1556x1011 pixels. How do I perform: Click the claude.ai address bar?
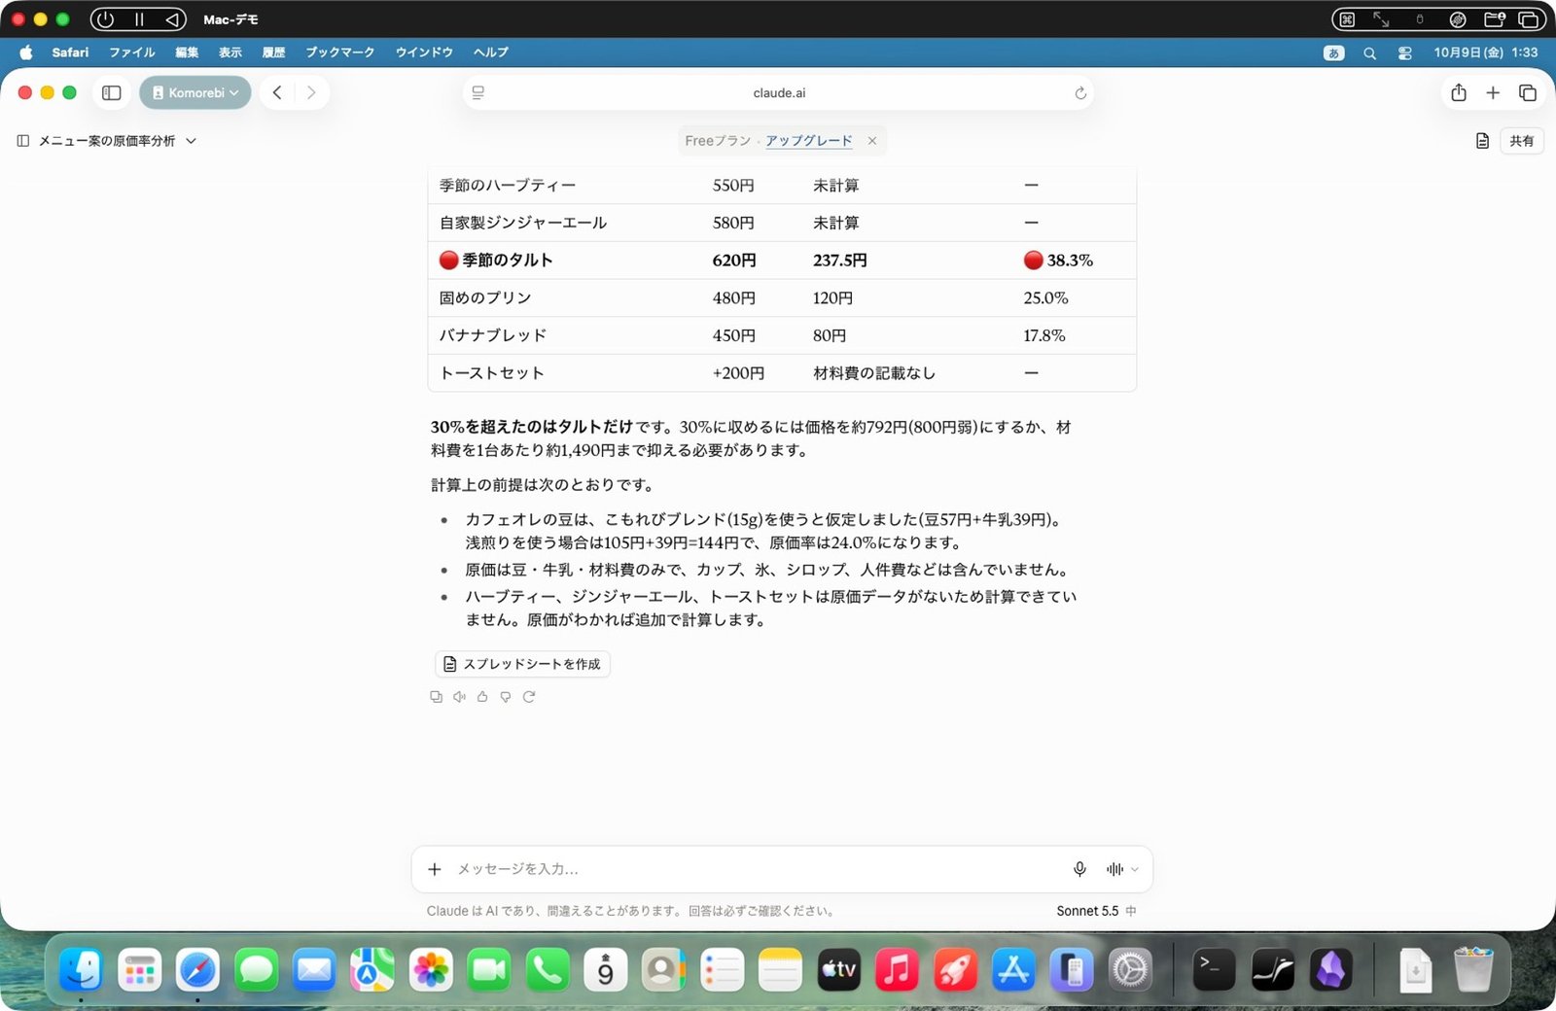click(779, 93)
